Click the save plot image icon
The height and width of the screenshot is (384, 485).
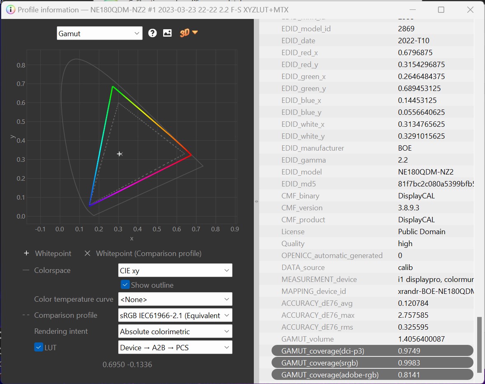pos(167,33)
